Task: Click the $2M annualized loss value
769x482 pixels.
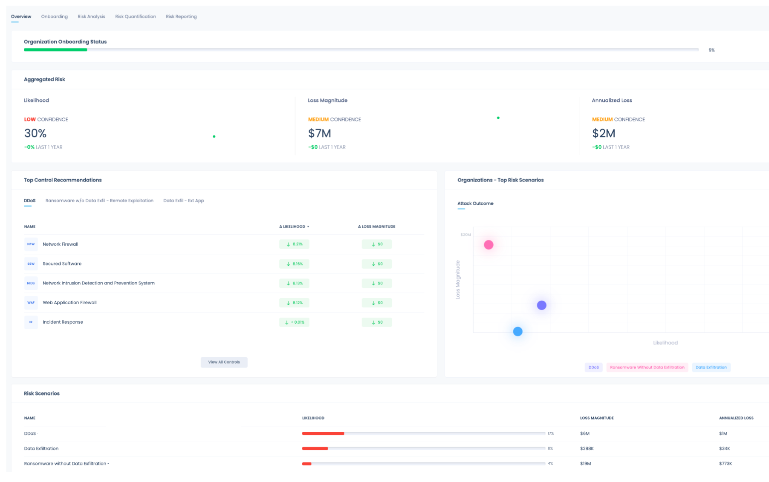Action: coord(604,133)
